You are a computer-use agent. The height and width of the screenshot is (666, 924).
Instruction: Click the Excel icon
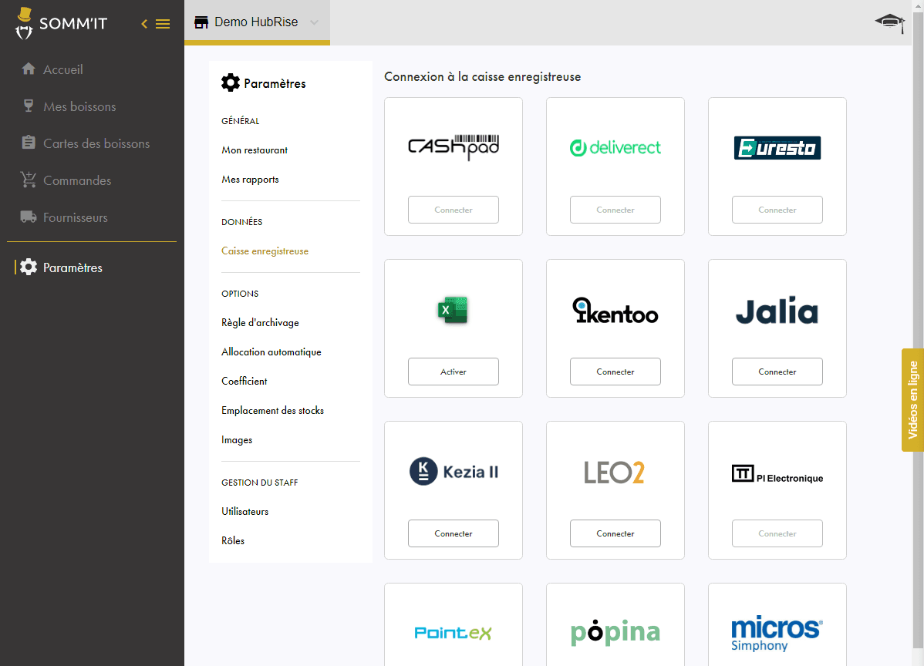pos(454,310)
